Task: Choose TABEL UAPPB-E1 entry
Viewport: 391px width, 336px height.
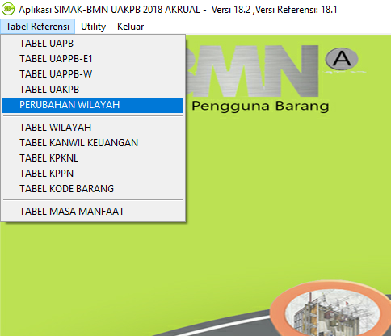Action: pyautogui.click(x=93, y=59)
